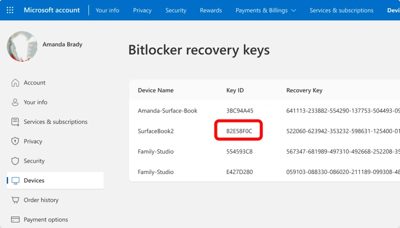Open Privacy in the top navigation
This screenshot has width=400, height=228.
click(x=142, y=10)
